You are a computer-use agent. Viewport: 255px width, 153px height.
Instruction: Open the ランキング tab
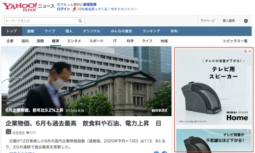[151, 31]
